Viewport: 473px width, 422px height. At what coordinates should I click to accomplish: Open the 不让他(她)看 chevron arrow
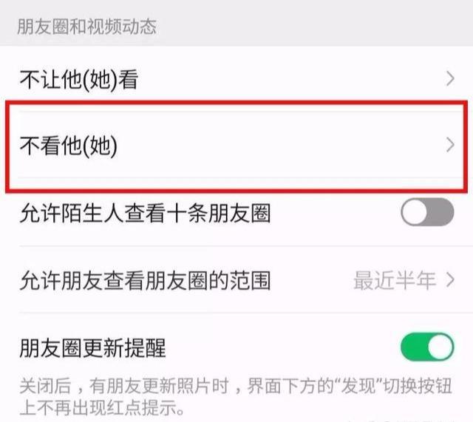coord(450,79)
